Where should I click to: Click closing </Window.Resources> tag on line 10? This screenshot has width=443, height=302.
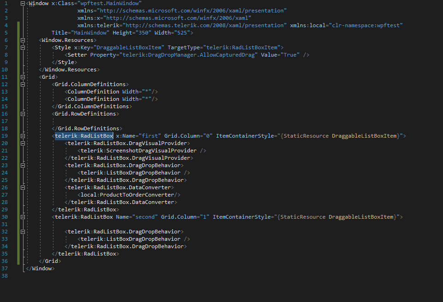tap(69, 70)
